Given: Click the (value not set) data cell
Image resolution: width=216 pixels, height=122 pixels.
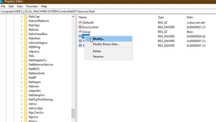Looking at the screenshot, I should point(196,23).
